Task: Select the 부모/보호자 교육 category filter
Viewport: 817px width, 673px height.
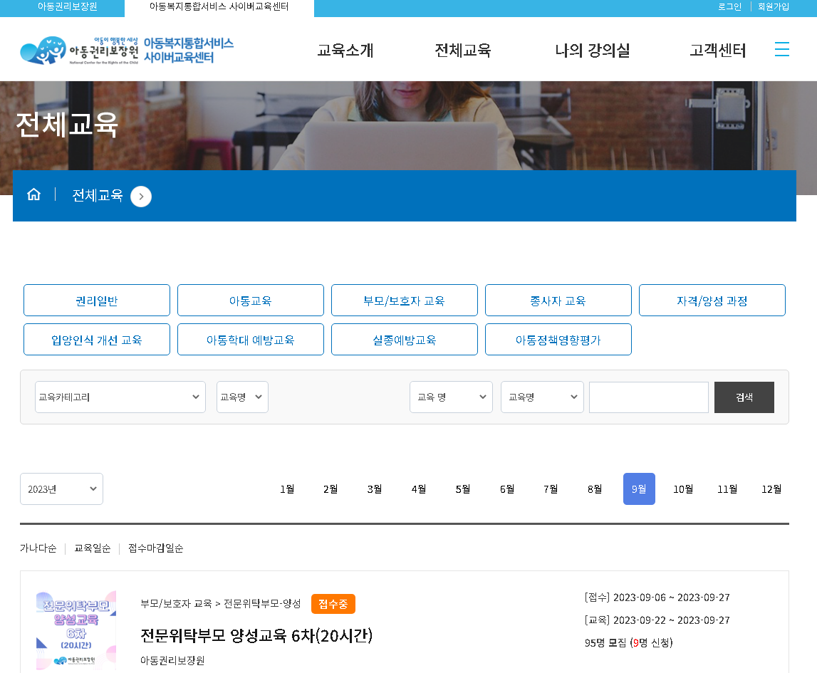Action: coord(404,300)
